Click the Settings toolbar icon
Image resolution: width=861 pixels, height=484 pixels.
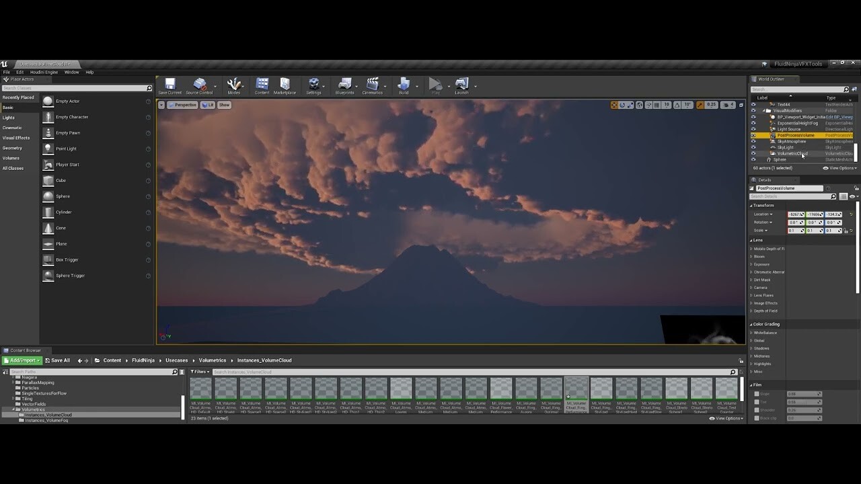[x=314, y=84]
